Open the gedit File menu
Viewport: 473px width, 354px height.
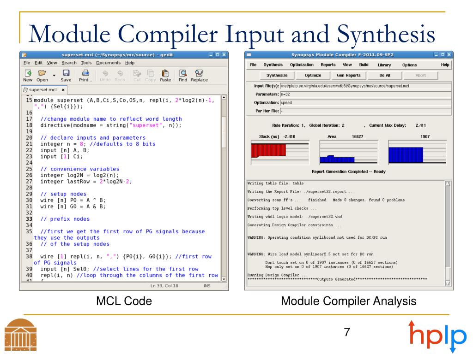pos(27,63)
